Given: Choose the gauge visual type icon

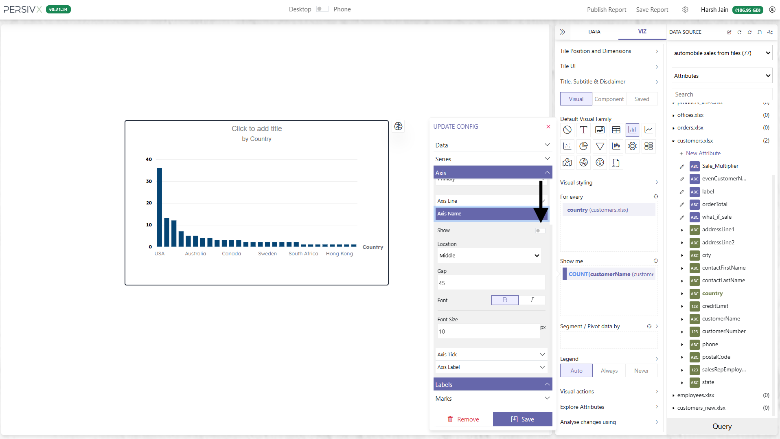Looking at the screenshot, I should 600,163.
